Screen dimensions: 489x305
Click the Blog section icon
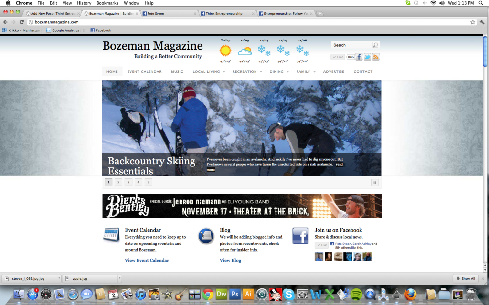(x=206, y=236)
